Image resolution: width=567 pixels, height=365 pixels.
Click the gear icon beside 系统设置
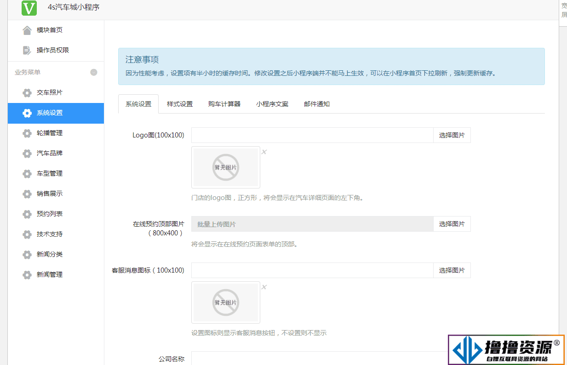point(27,113)
